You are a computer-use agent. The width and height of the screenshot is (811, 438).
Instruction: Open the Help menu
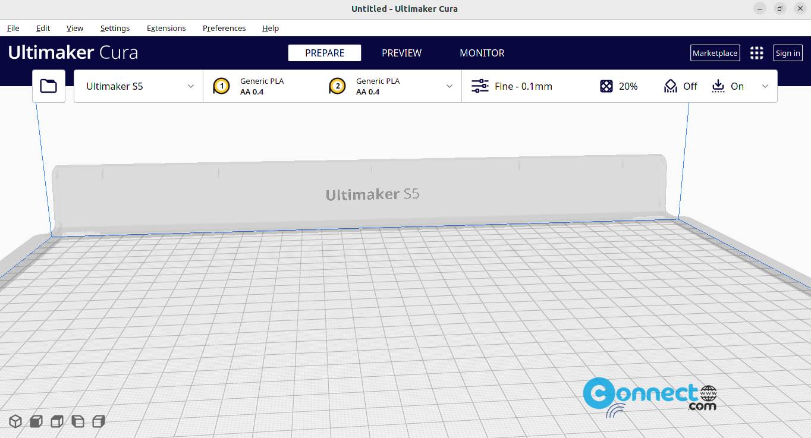pos(271,28)
